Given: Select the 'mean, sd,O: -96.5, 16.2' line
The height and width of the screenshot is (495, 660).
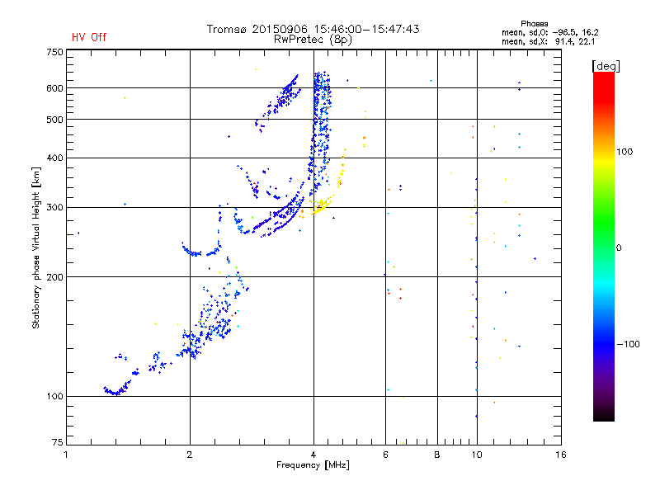Looking at the screenshot, I should [x=549, y=32].
